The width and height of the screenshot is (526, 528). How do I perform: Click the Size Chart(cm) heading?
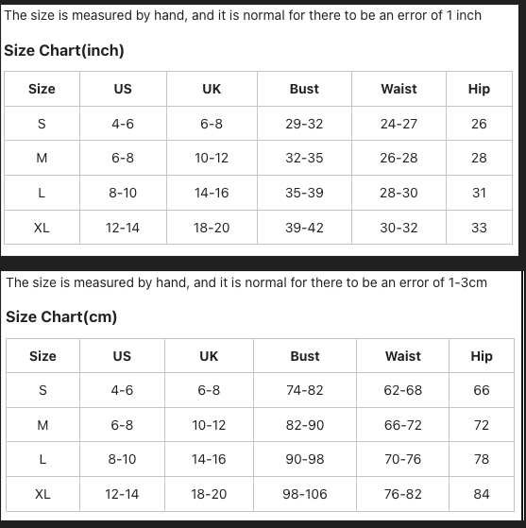pyautogui.click(x=61, y=316)
